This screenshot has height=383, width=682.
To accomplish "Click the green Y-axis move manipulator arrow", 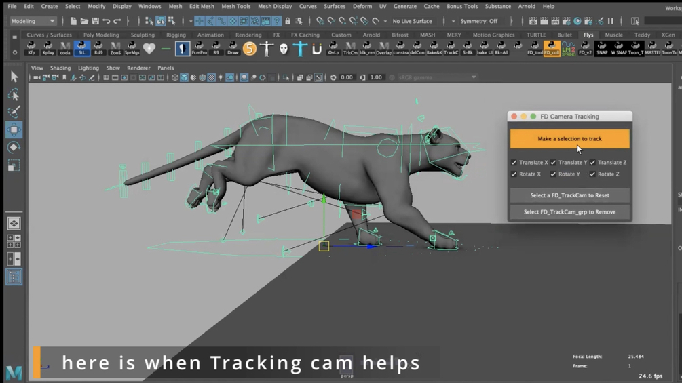I will [324, 199].
